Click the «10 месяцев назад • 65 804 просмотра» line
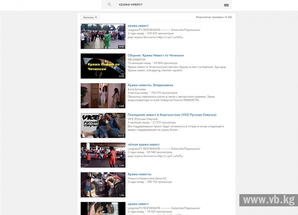The image size is (298, 215). click(152, 63)
